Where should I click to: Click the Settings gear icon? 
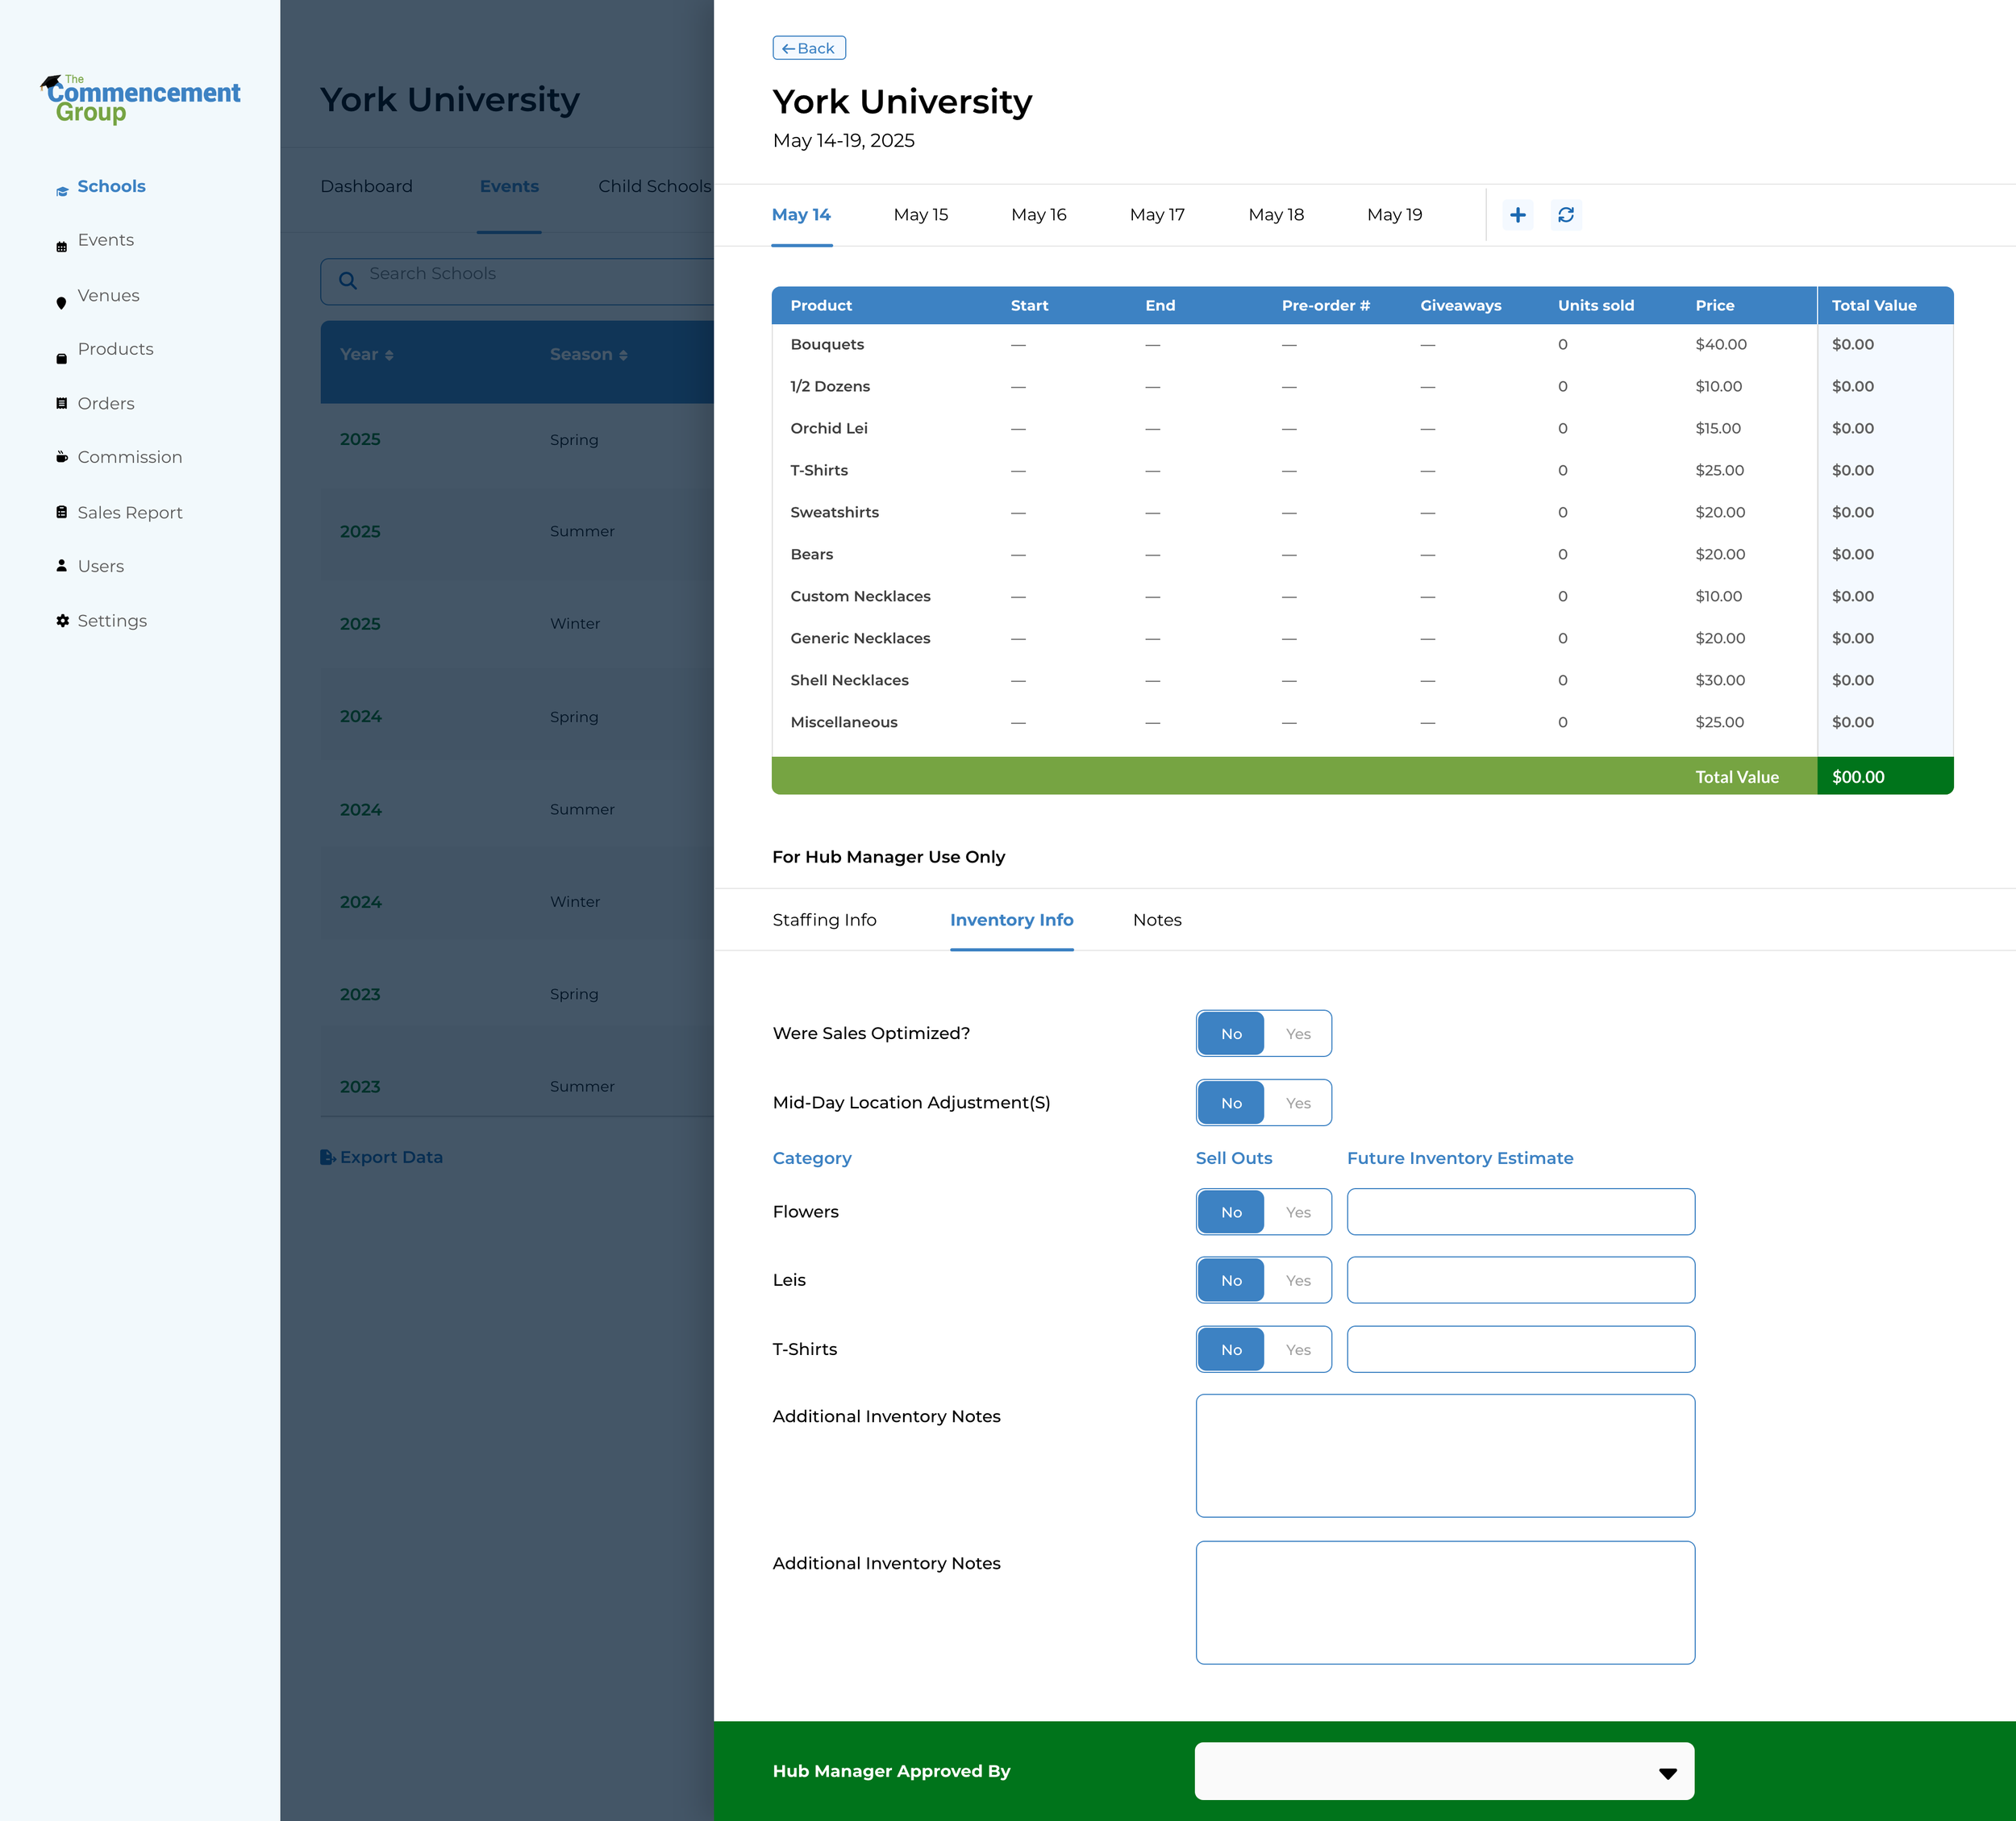point(62,621)
